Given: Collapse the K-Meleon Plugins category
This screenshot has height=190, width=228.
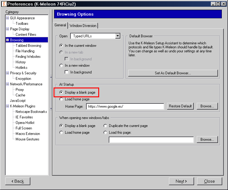Looking at the screenshot, I should click(x=7, y=106).
